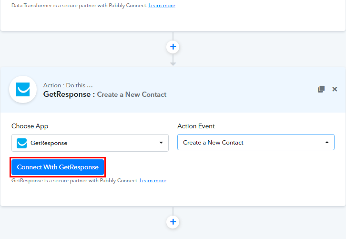The image size is (346, 239).
Task: Click the 'Action : Do this ...' label
Action: (68, 85)
